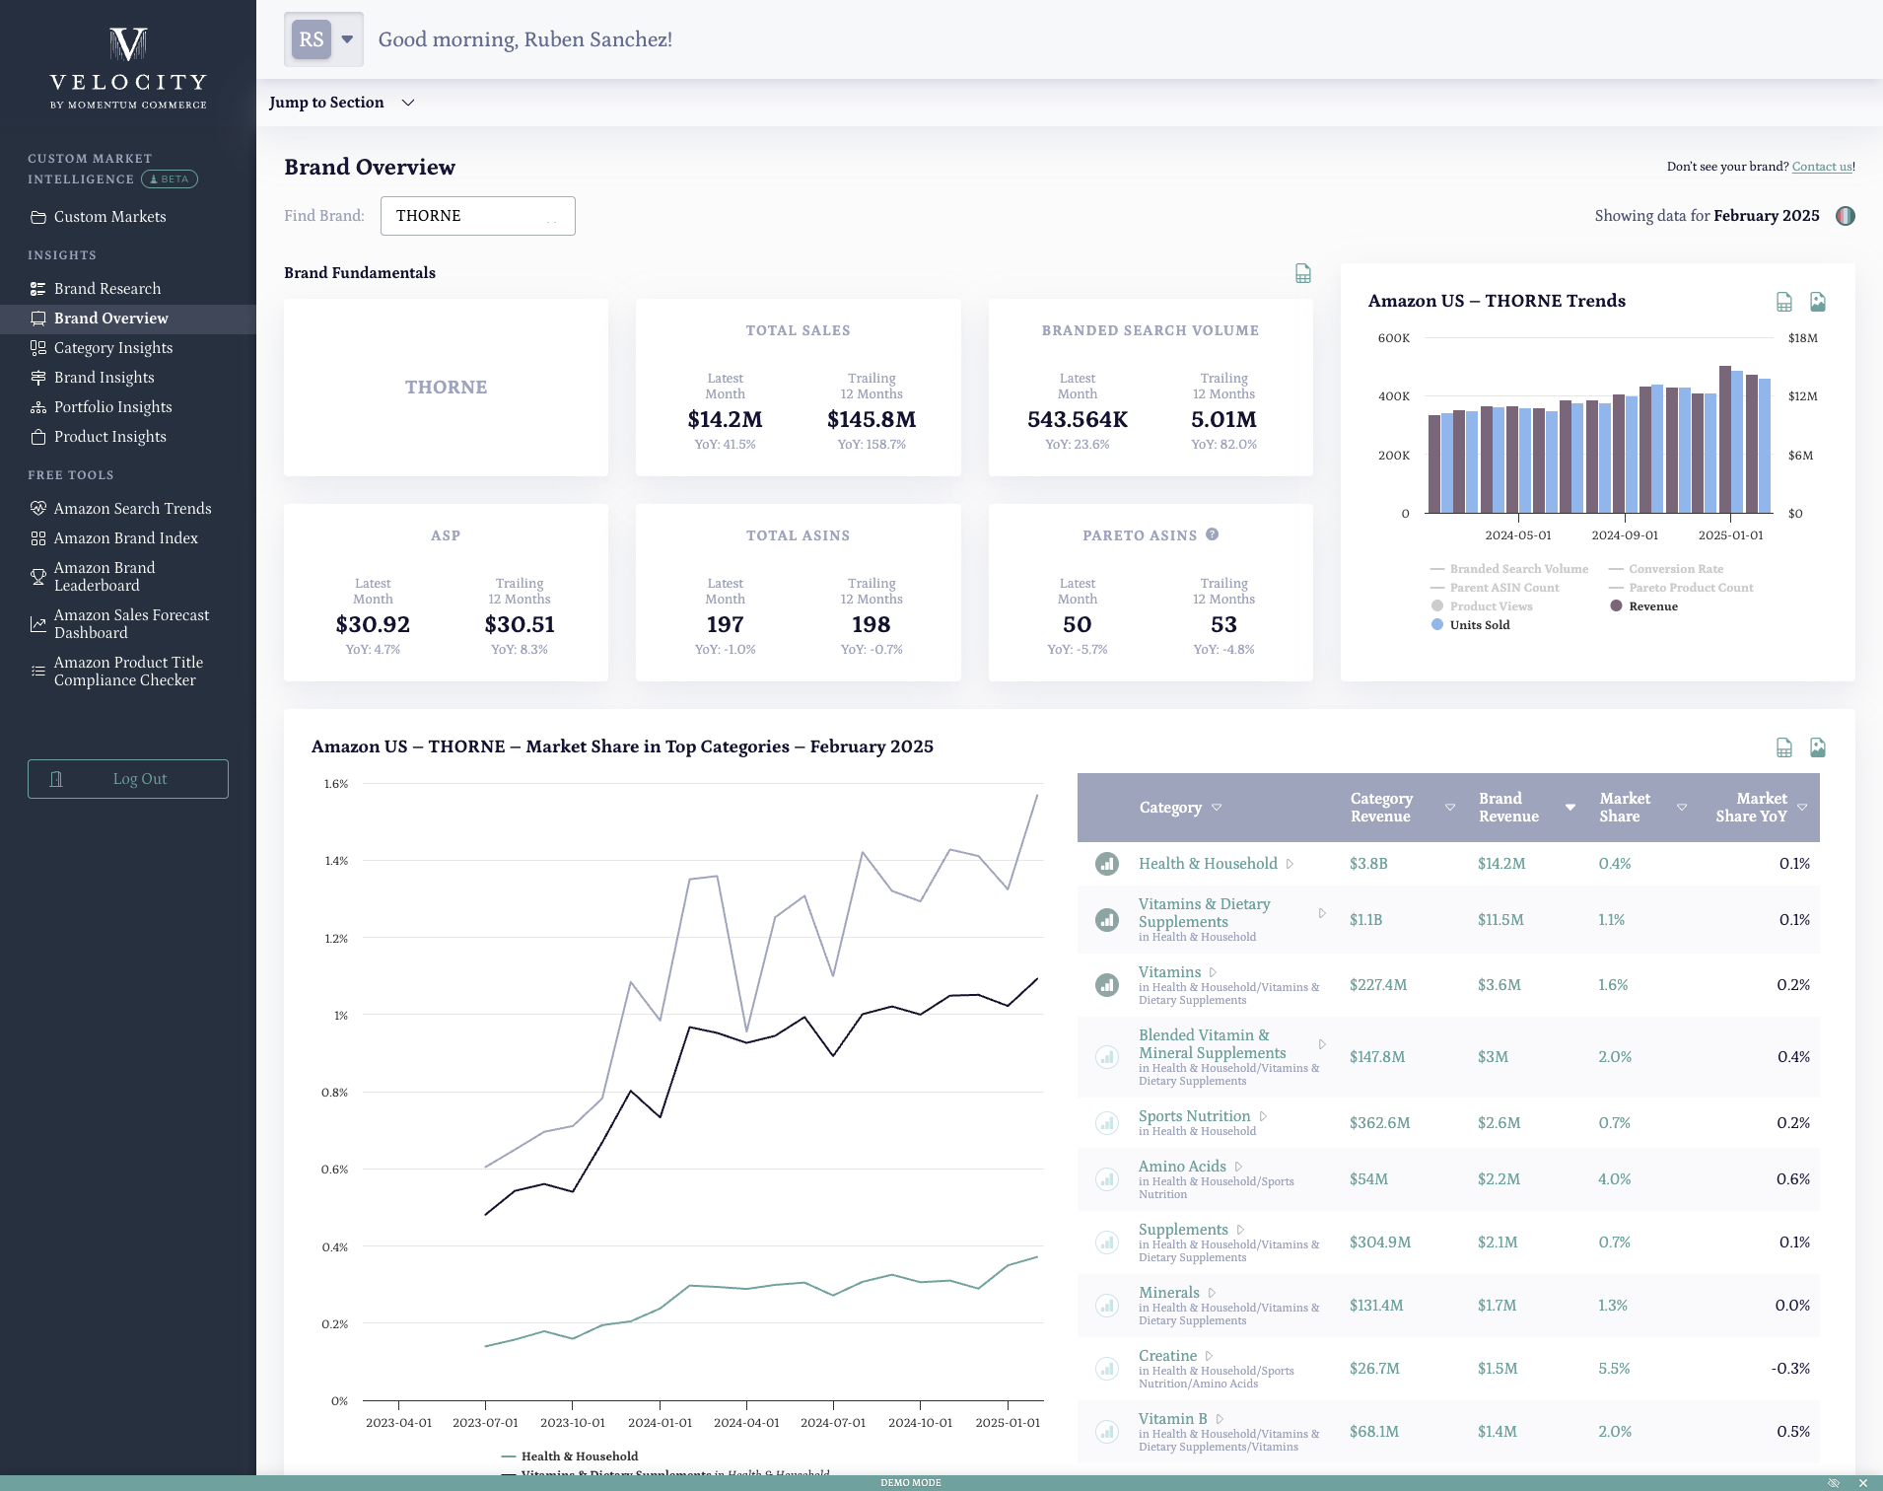The height and width of the screenshot is (1491, 1883).
Task: Click the Pareto ASINs help icon
Action: click(1212, 534)
